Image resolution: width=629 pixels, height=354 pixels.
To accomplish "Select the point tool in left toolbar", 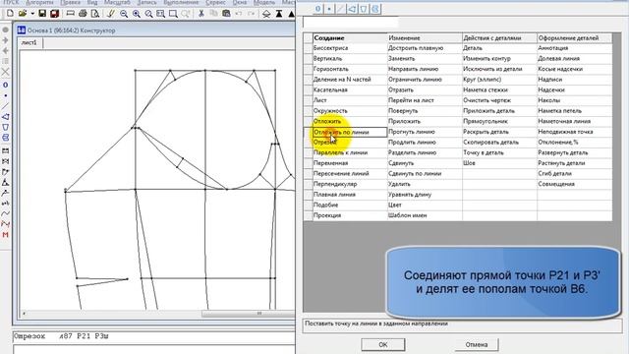I will tap(5, 95).
